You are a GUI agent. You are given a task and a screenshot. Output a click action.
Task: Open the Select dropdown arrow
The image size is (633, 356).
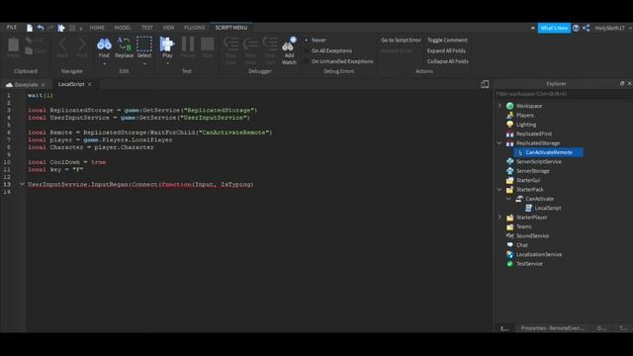(144, 63)
